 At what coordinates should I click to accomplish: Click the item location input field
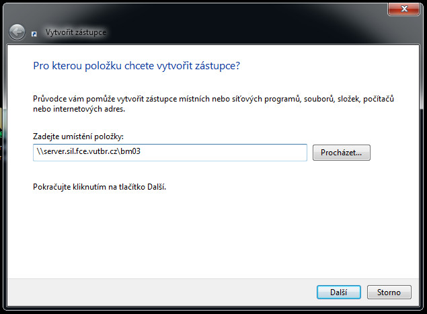point(170,153)
